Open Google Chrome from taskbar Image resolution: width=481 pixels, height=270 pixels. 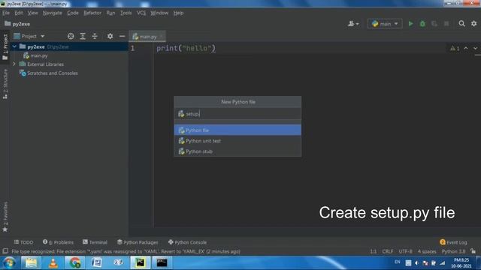(x=75, y=263)
